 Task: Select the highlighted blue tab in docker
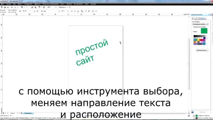(203, 19)
